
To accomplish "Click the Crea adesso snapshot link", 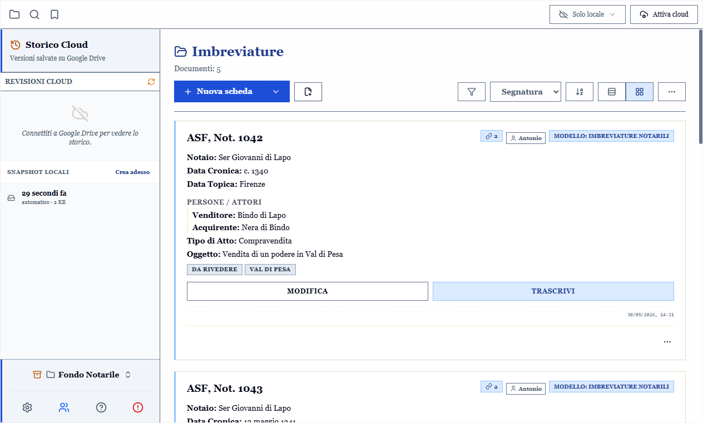I will [x=132, y=172].
